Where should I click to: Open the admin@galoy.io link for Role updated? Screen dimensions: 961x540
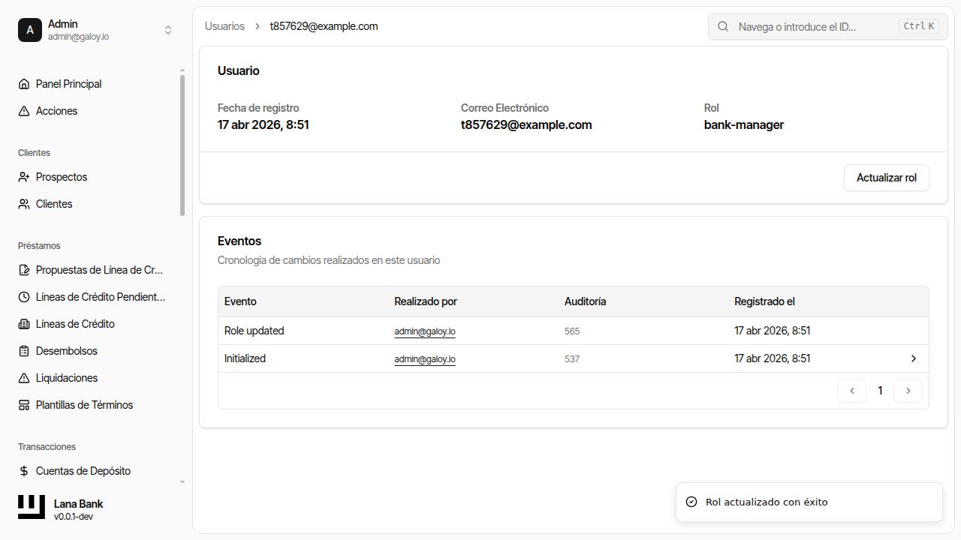tap(424, 331)
